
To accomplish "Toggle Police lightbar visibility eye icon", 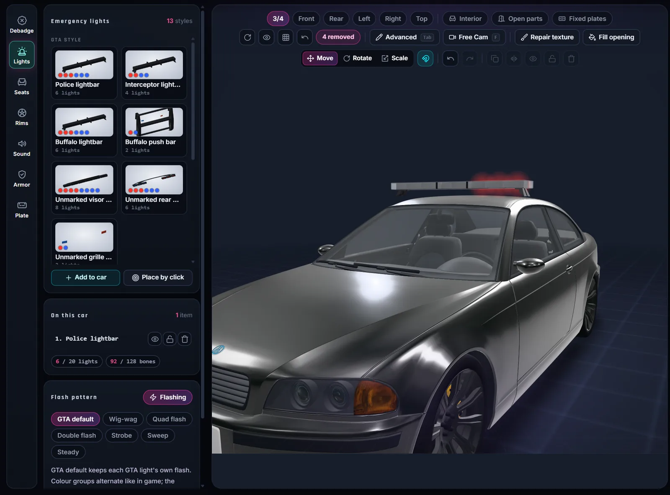I will (x=155, y=339).
